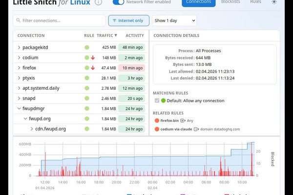The image size is (293, 195).
Task: Click the green rule dot for firefox
Action: coord(87,68)
